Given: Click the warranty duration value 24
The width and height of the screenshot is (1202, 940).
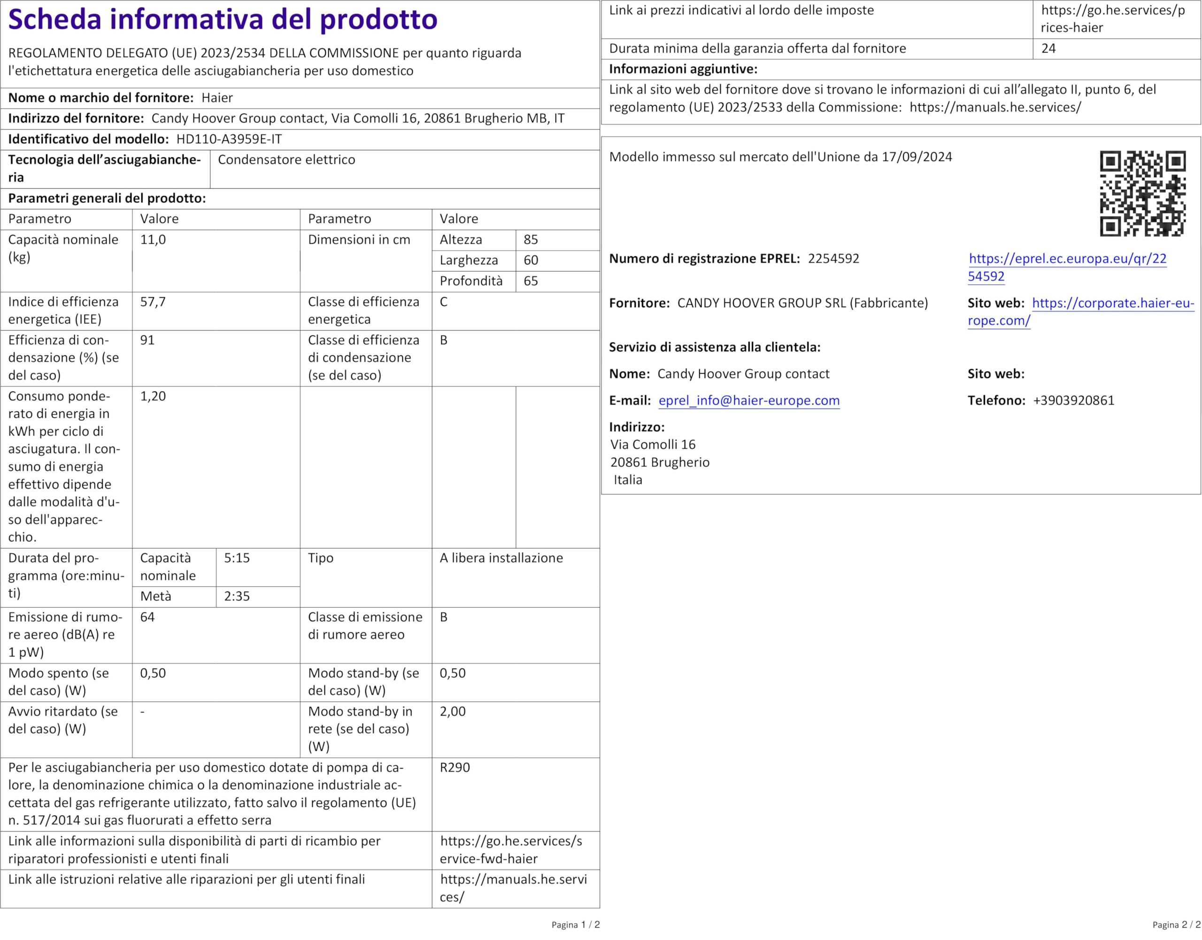Looking at the screenshot, I should (1048, 48).
